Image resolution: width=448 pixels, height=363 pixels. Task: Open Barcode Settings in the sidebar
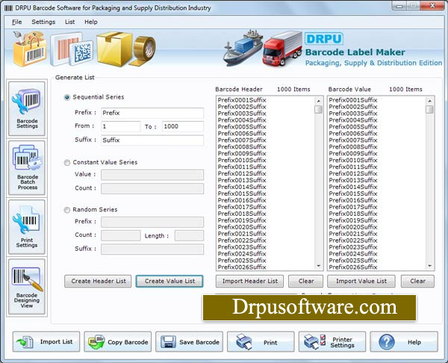[27, 108]
